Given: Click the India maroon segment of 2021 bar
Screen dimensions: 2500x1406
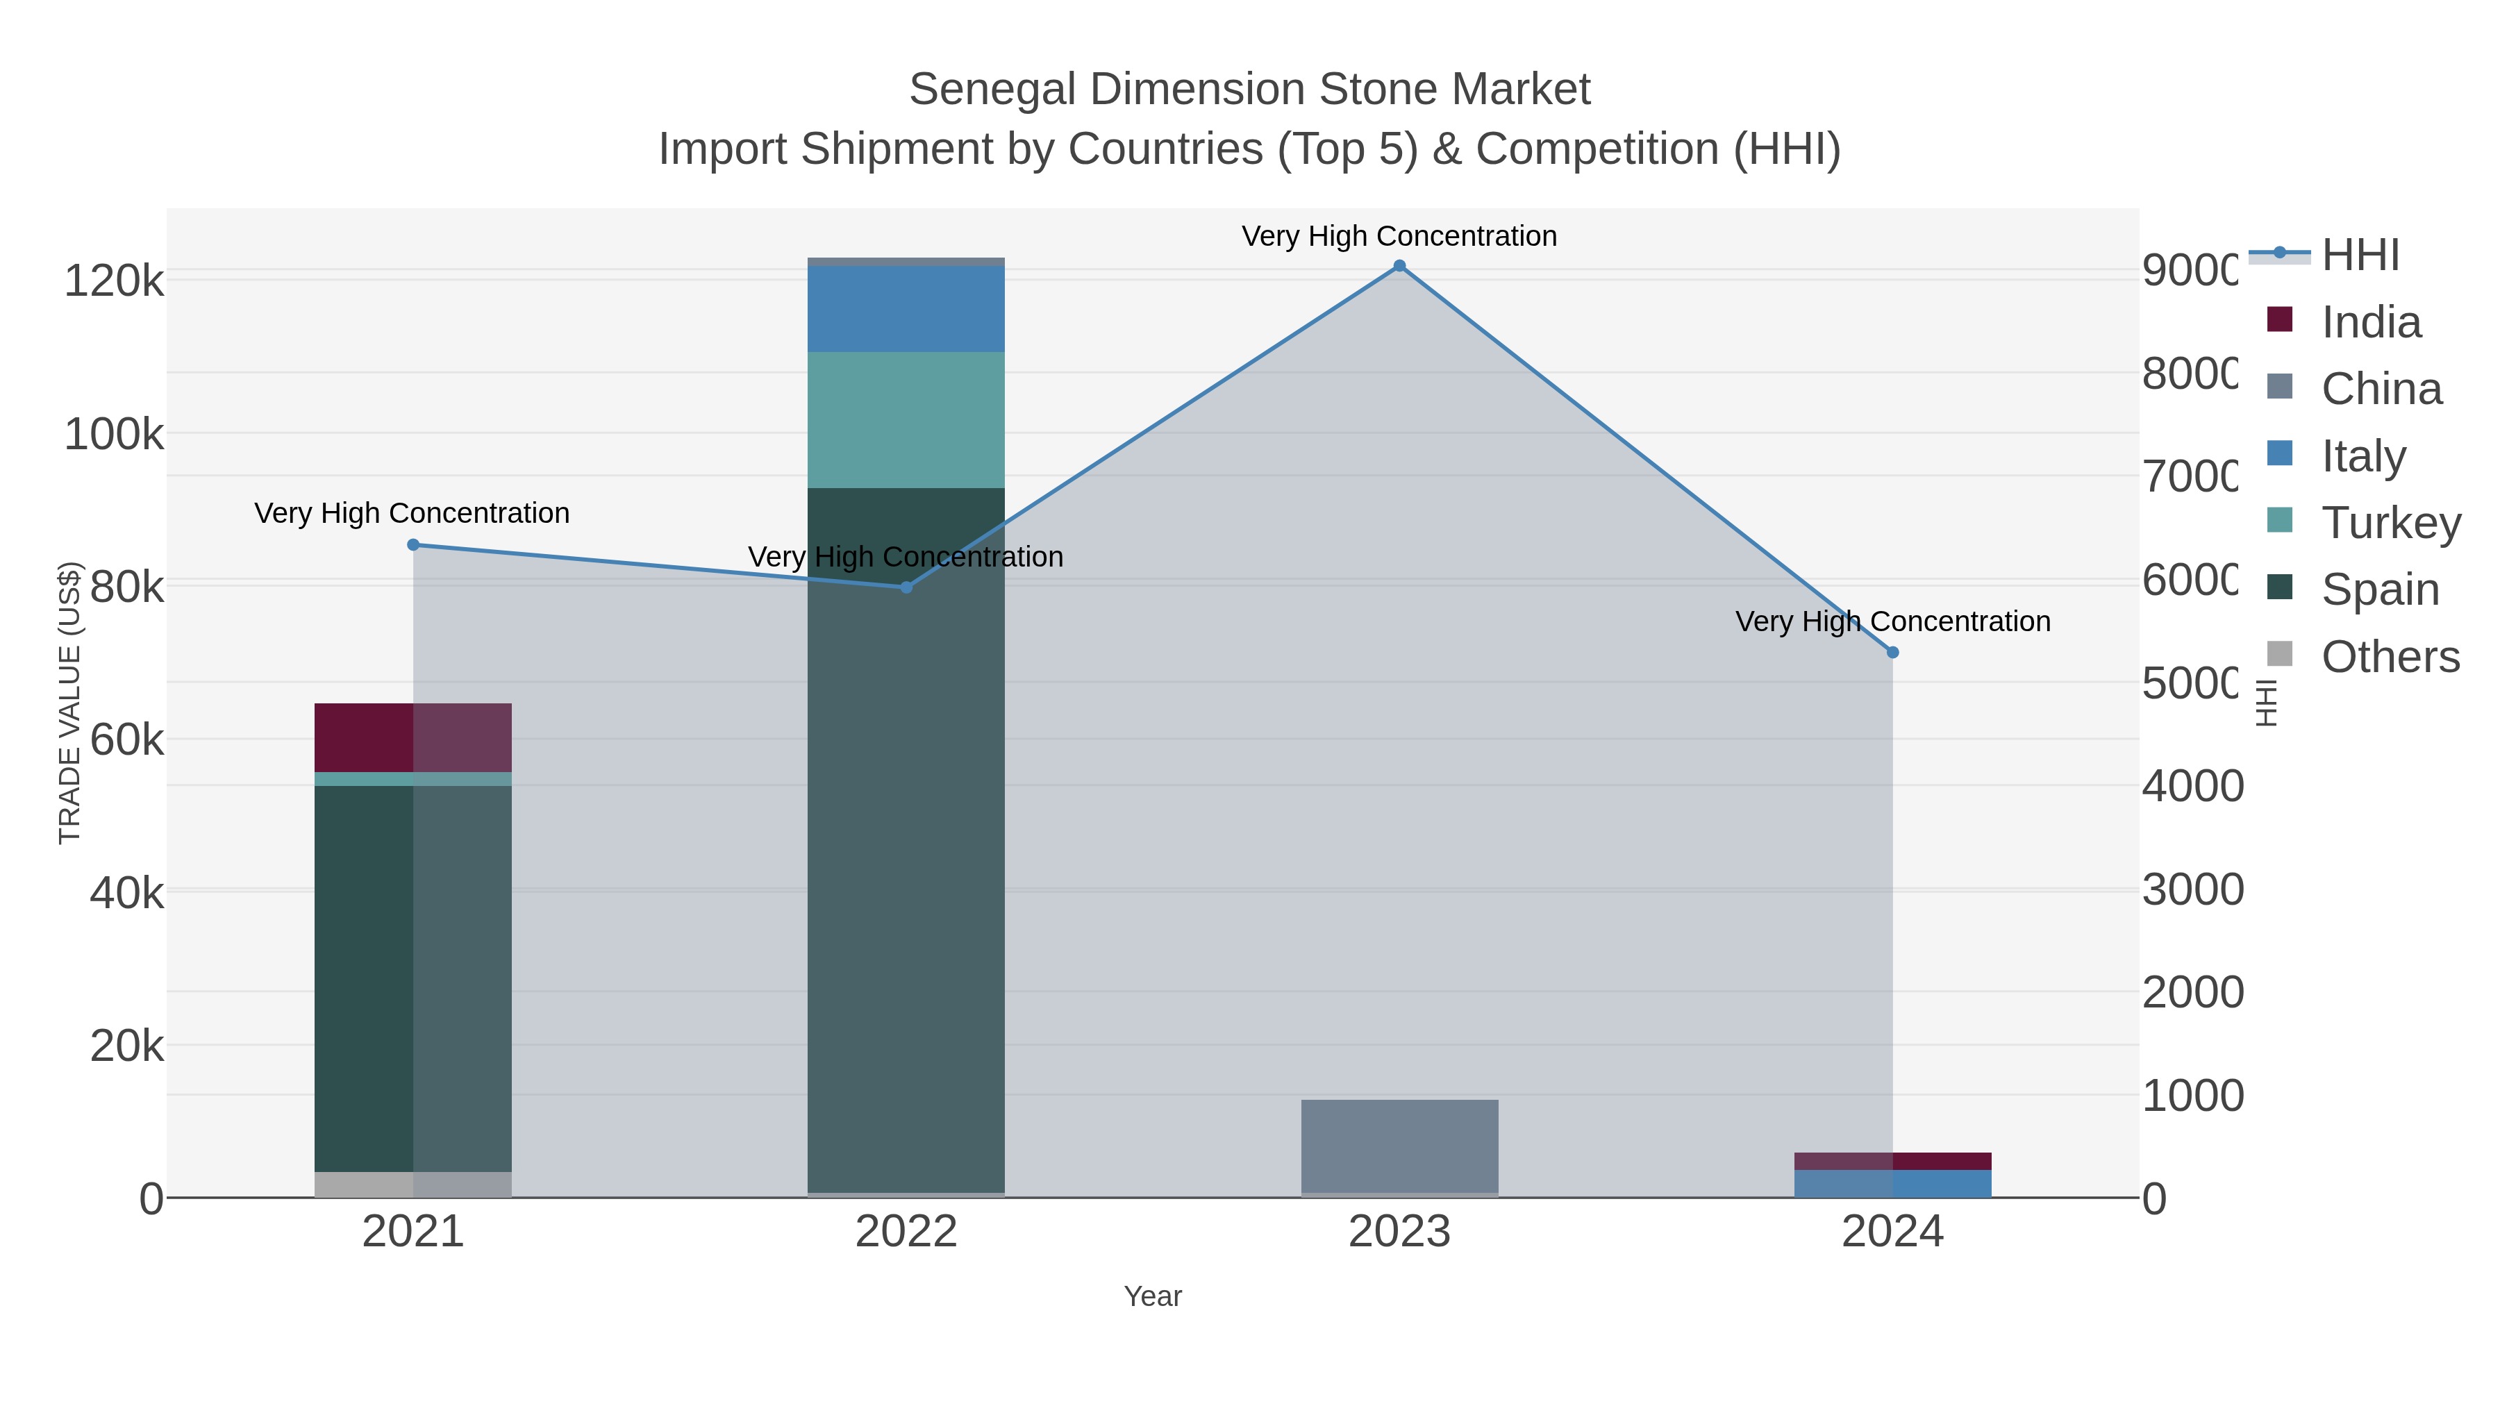Looking at the screenshot, I should (x=413, y=739).
